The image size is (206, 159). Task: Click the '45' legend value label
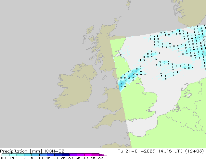tap(93, 158)
